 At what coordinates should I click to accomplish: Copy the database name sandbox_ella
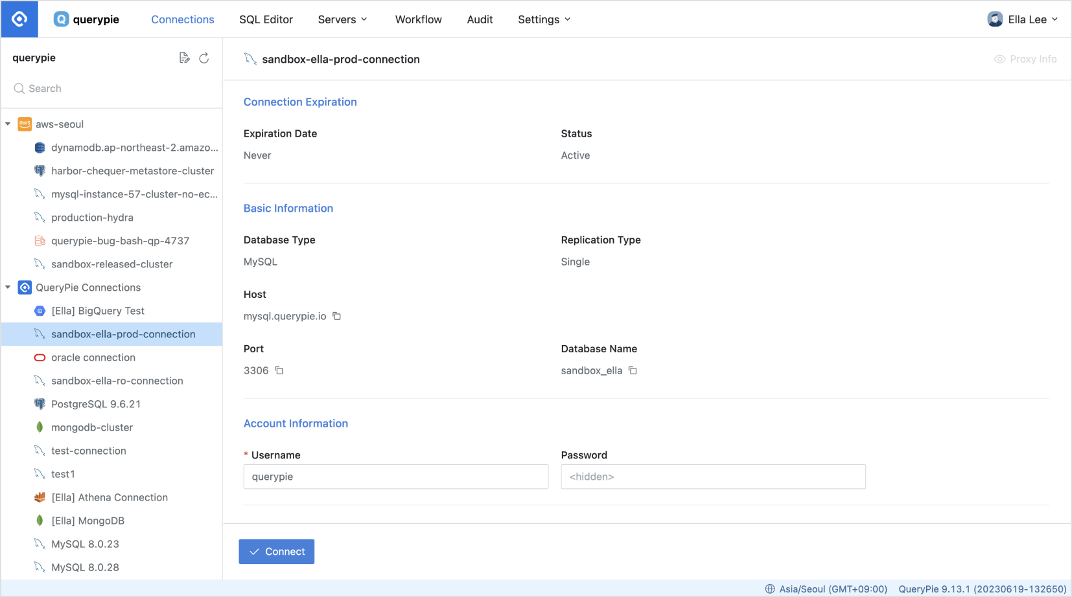(x=633, y=370)
